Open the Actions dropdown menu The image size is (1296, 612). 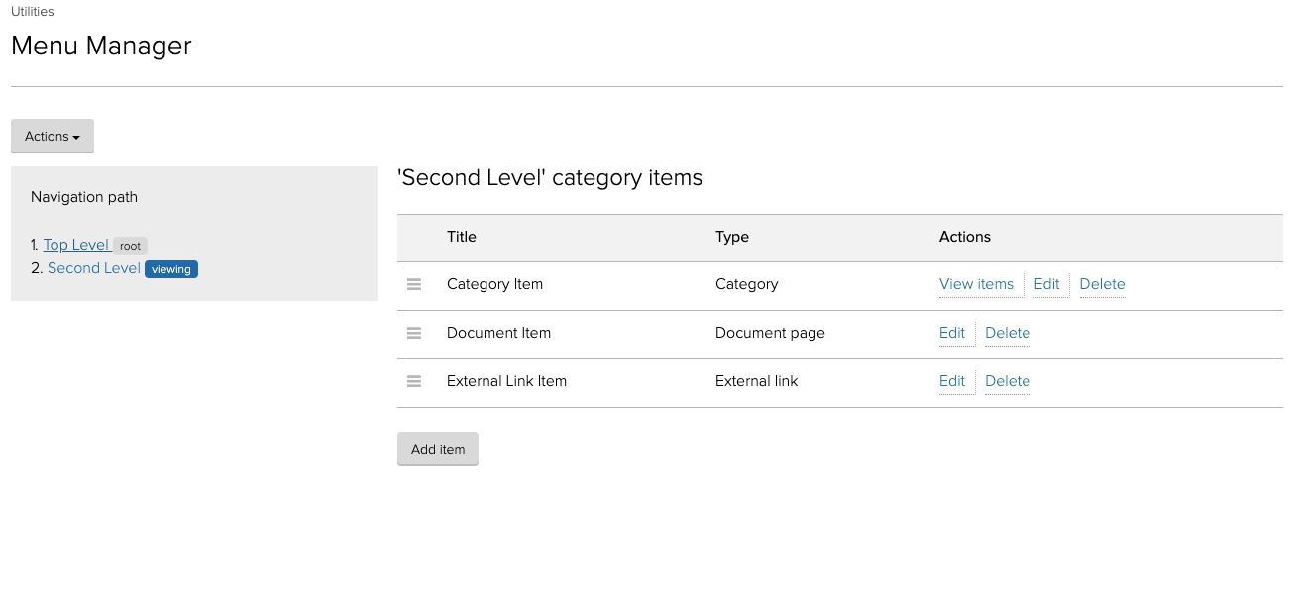coord(53,137)
